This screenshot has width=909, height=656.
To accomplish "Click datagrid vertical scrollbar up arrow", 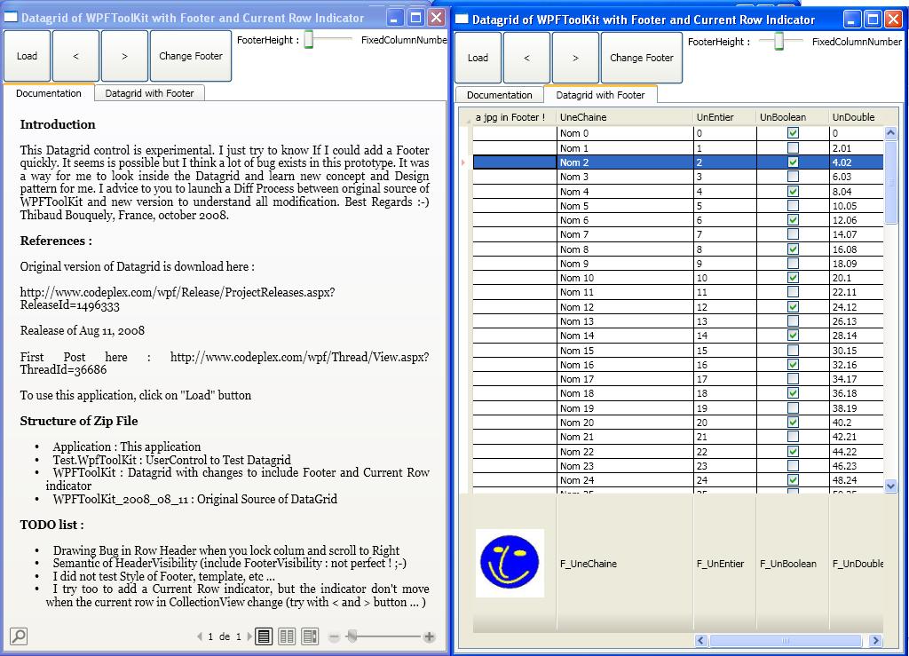I will pos(891,132).
